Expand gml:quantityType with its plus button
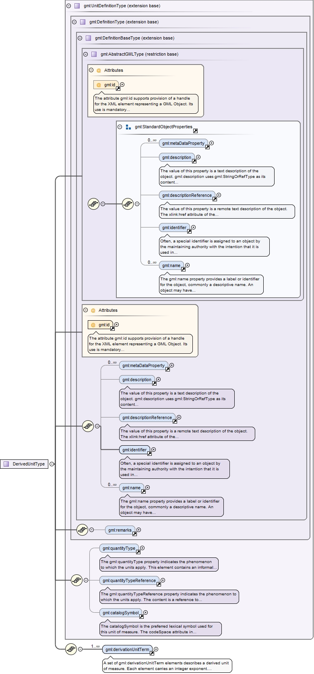The height and width of the screenshot is (674, 314). point(142,548)
